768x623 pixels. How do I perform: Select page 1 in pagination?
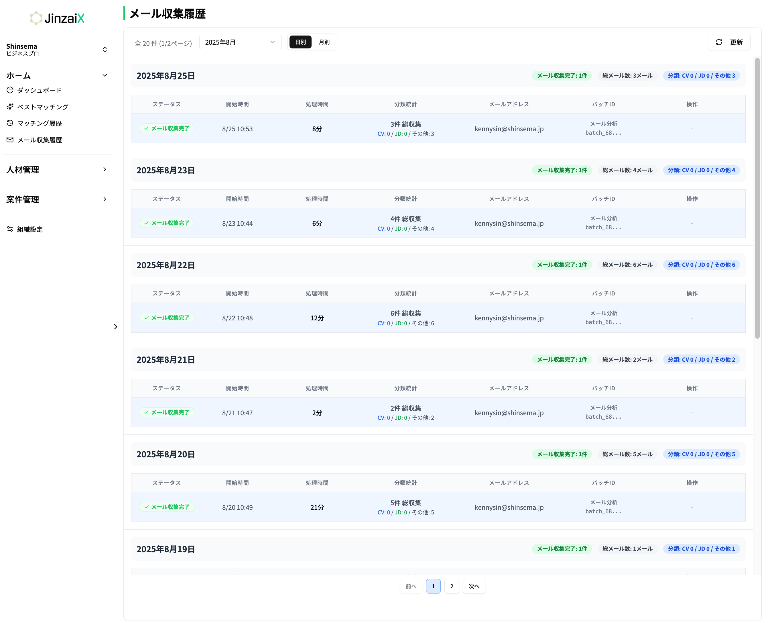pos(433,586)
